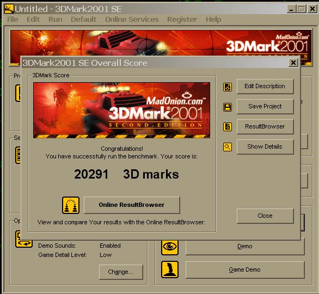The width and height of the screenshot is (319, 294).
Task: Click the 3DMark2001 Second Edition dialog banner
Action: point(121,110)
